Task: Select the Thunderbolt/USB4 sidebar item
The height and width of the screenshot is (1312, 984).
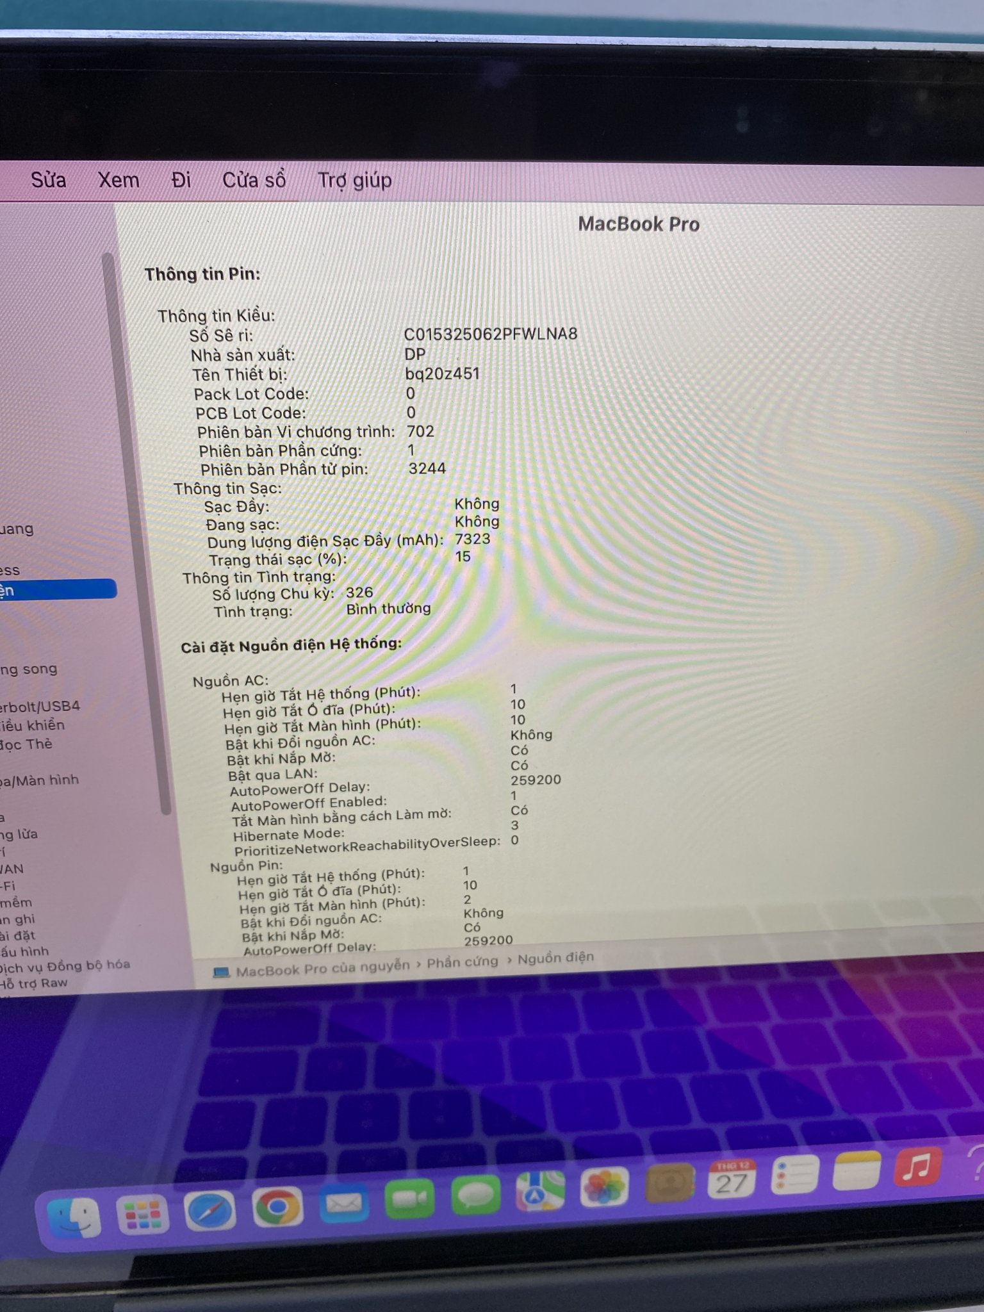Action: click(x=40, y=707)
